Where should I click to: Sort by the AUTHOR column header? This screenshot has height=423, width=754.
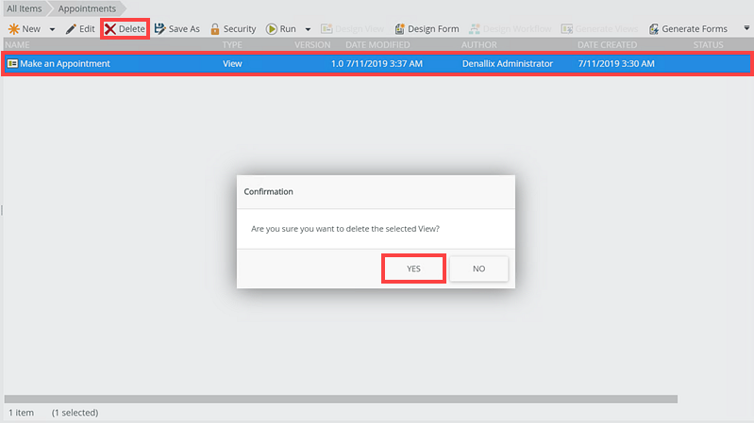pos(479,44)
